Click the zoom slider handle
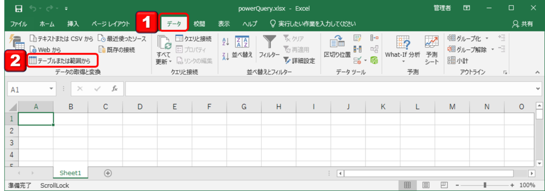This screenshot has height=191, width=545. [x=485, y=185]
